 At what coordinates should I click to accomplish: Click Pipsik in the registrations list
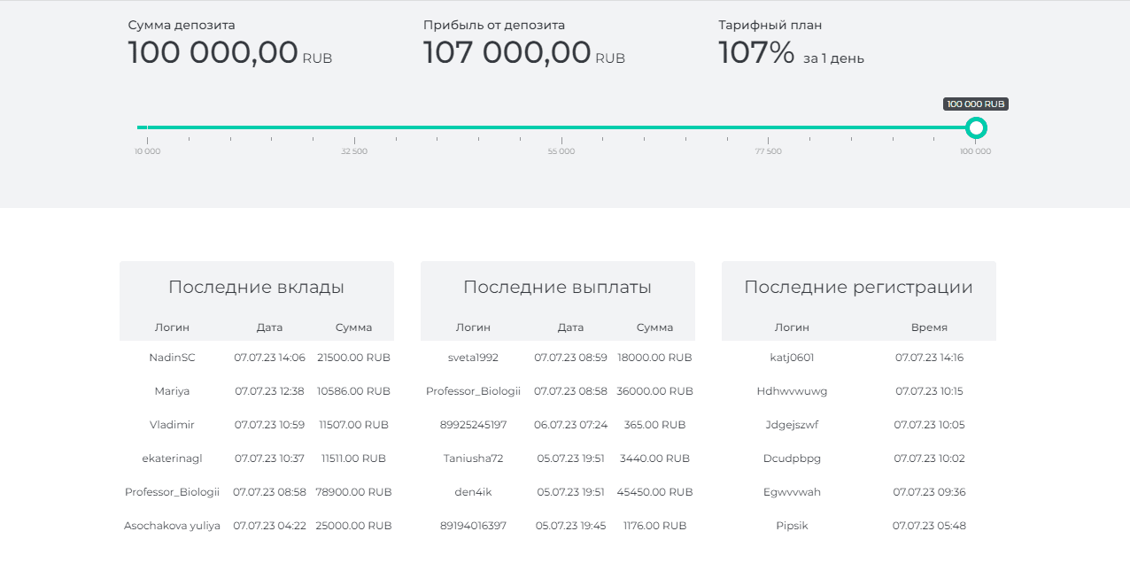coord(793,525)
